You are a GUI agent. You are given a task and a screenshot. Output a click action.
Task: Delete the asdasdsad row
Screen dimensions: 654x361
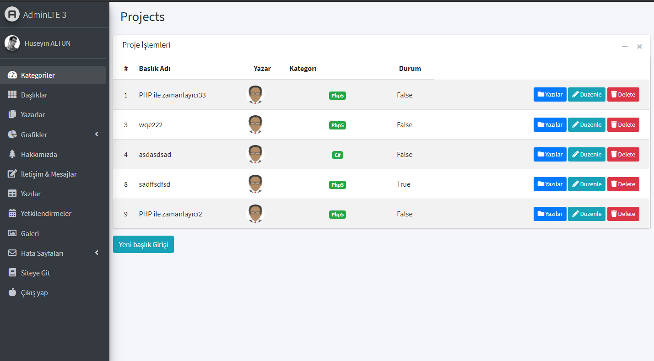point(623,154)
